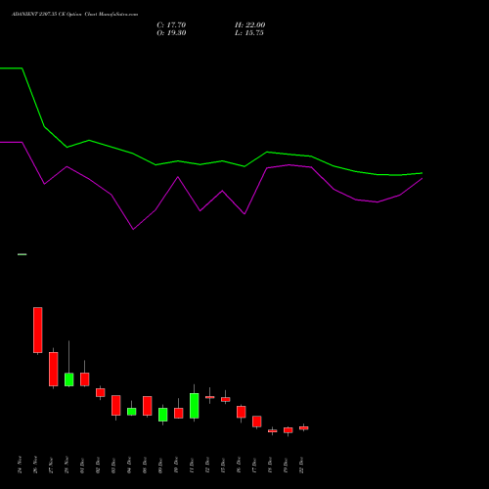
Task: Click the tall green candlestick above 11 Dec
Action: coord(195,406)
